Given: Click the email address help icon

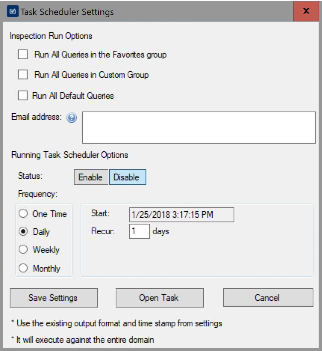Looking at the screenshot, I should coord(72,118).
